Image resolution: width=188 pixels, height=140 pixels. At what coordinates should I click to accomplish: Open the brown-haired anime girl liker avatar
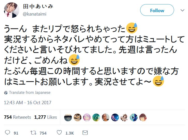[x=124, y=117]
